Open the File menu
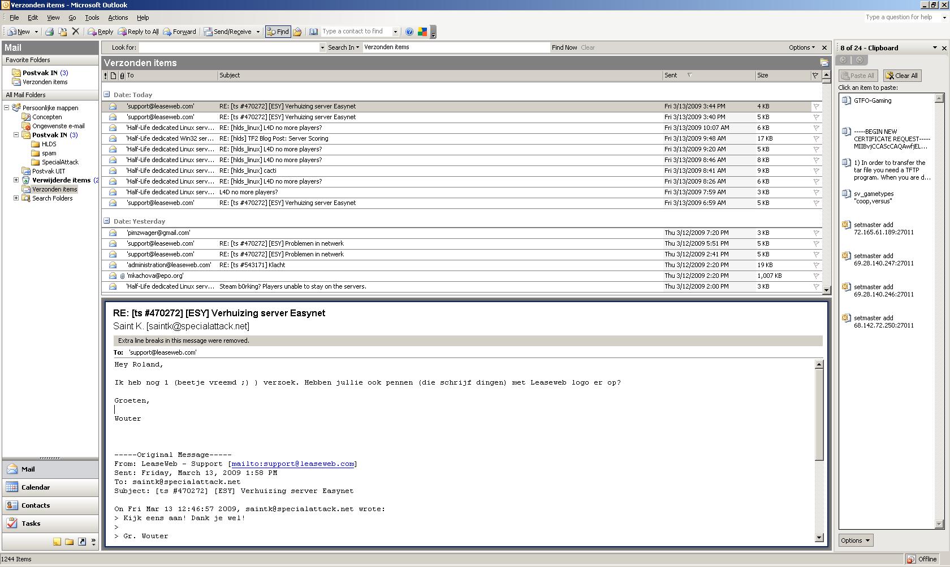Screen dimensions: 950x567 pyautogui.click(x=14, y=18)
